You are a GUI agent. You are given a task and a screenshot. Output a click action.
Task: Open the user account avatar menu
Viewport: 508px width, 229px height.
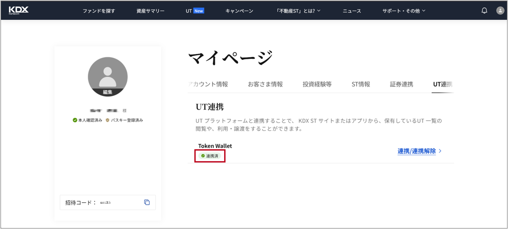pos(500,11)
